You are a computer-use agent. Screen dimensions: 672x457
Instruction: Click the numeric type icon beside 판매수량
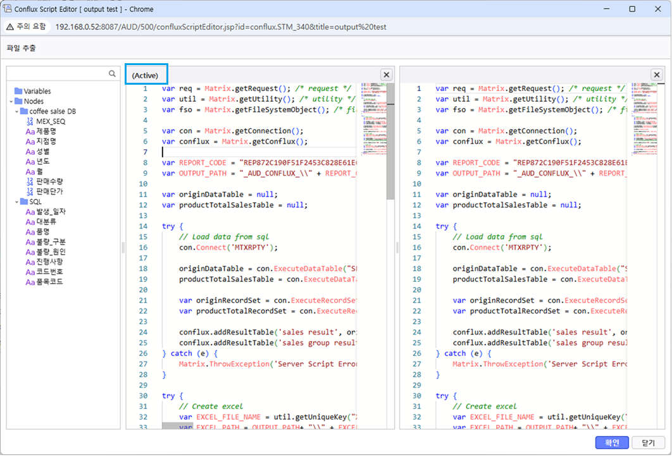pyautogui.click(x=30, y=181)
